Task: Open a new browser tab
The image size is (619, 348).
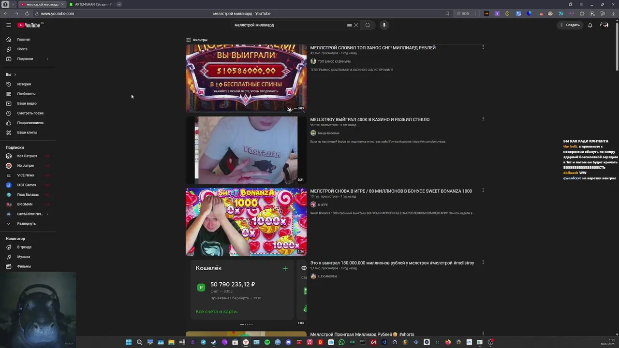Action: click(119, 4)
